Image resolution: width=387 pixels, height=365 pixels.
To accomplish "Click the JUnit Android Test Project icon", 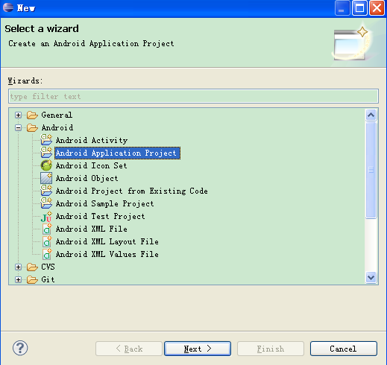I will pos(46,216).
